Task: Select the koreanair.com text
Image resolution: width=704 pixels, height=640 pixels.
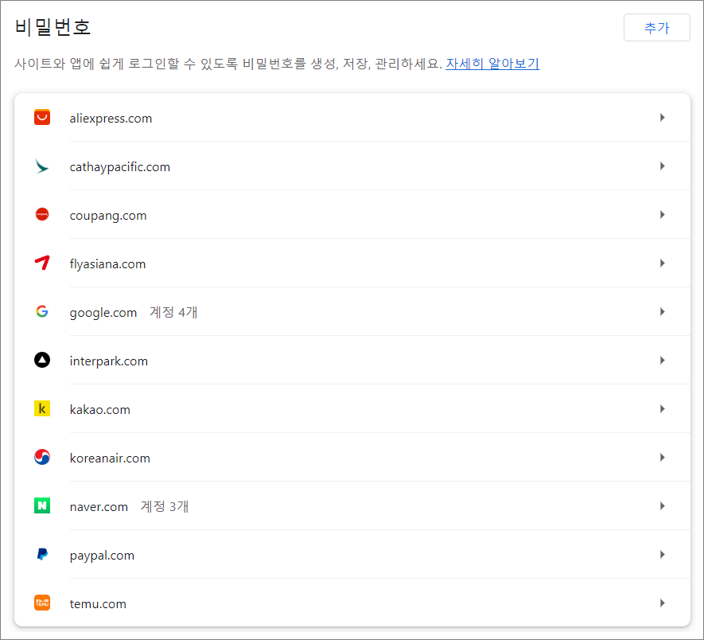Action: [110, 459]
